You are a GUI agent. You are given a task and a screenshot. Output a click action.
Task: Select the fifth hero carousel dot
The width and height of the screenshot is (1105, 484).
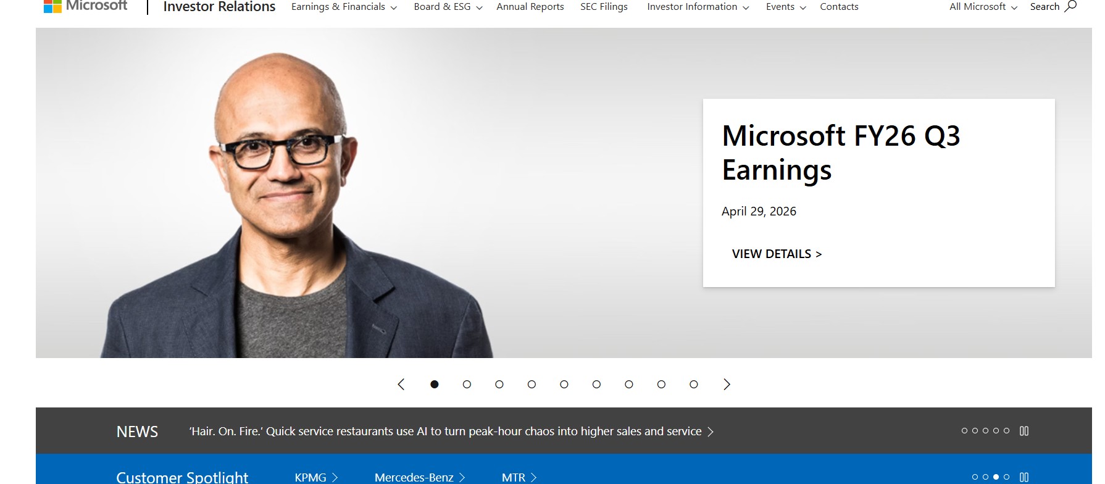point(564,384)
